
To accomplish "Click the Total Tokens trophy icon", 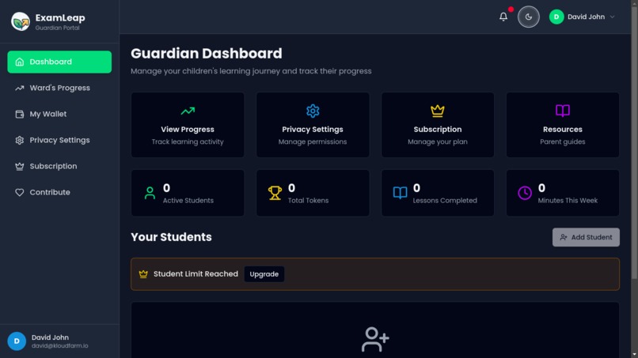I will click(x=275, y=193).
